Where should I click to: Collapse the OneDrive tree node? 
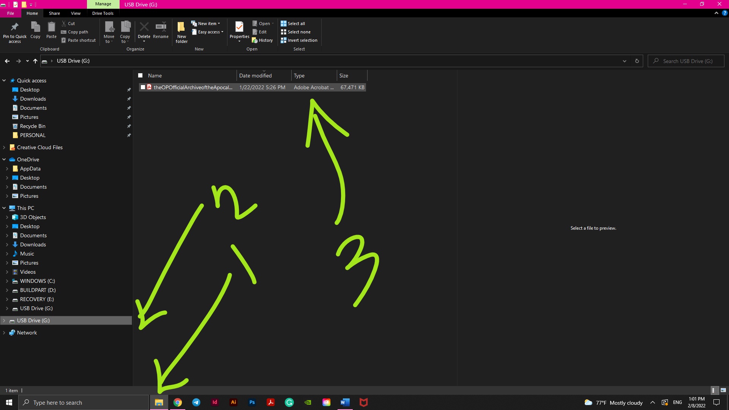(4, 159)
